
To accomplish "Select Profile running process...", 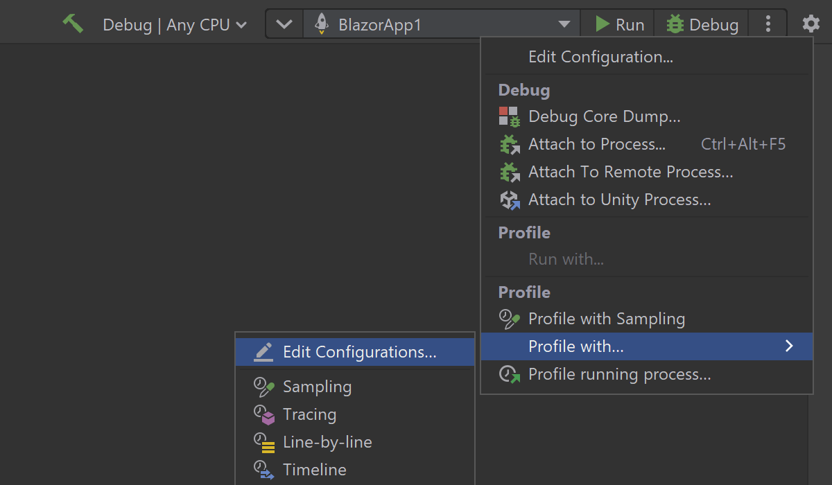I will click(619, 374).
